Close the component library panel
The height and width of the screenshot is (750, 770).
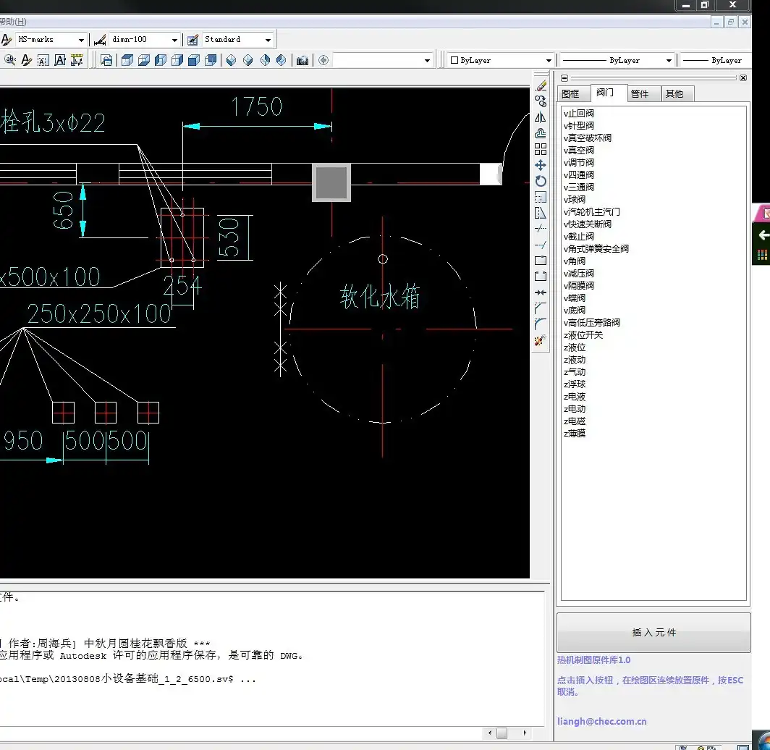click(x=743, y=77)
